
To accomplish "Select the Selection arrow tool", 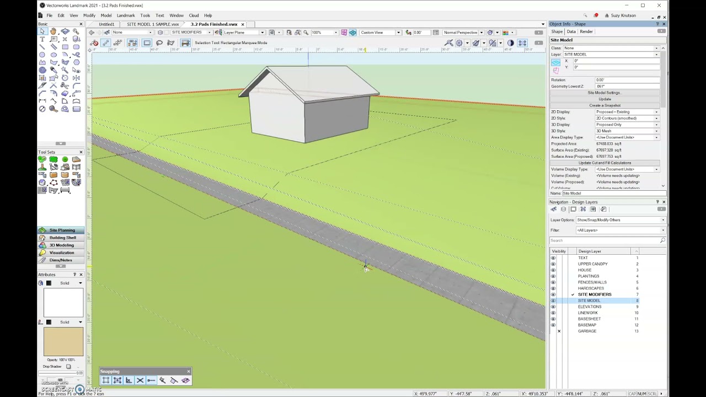I will pyautogui.click(x=42, y=31).
